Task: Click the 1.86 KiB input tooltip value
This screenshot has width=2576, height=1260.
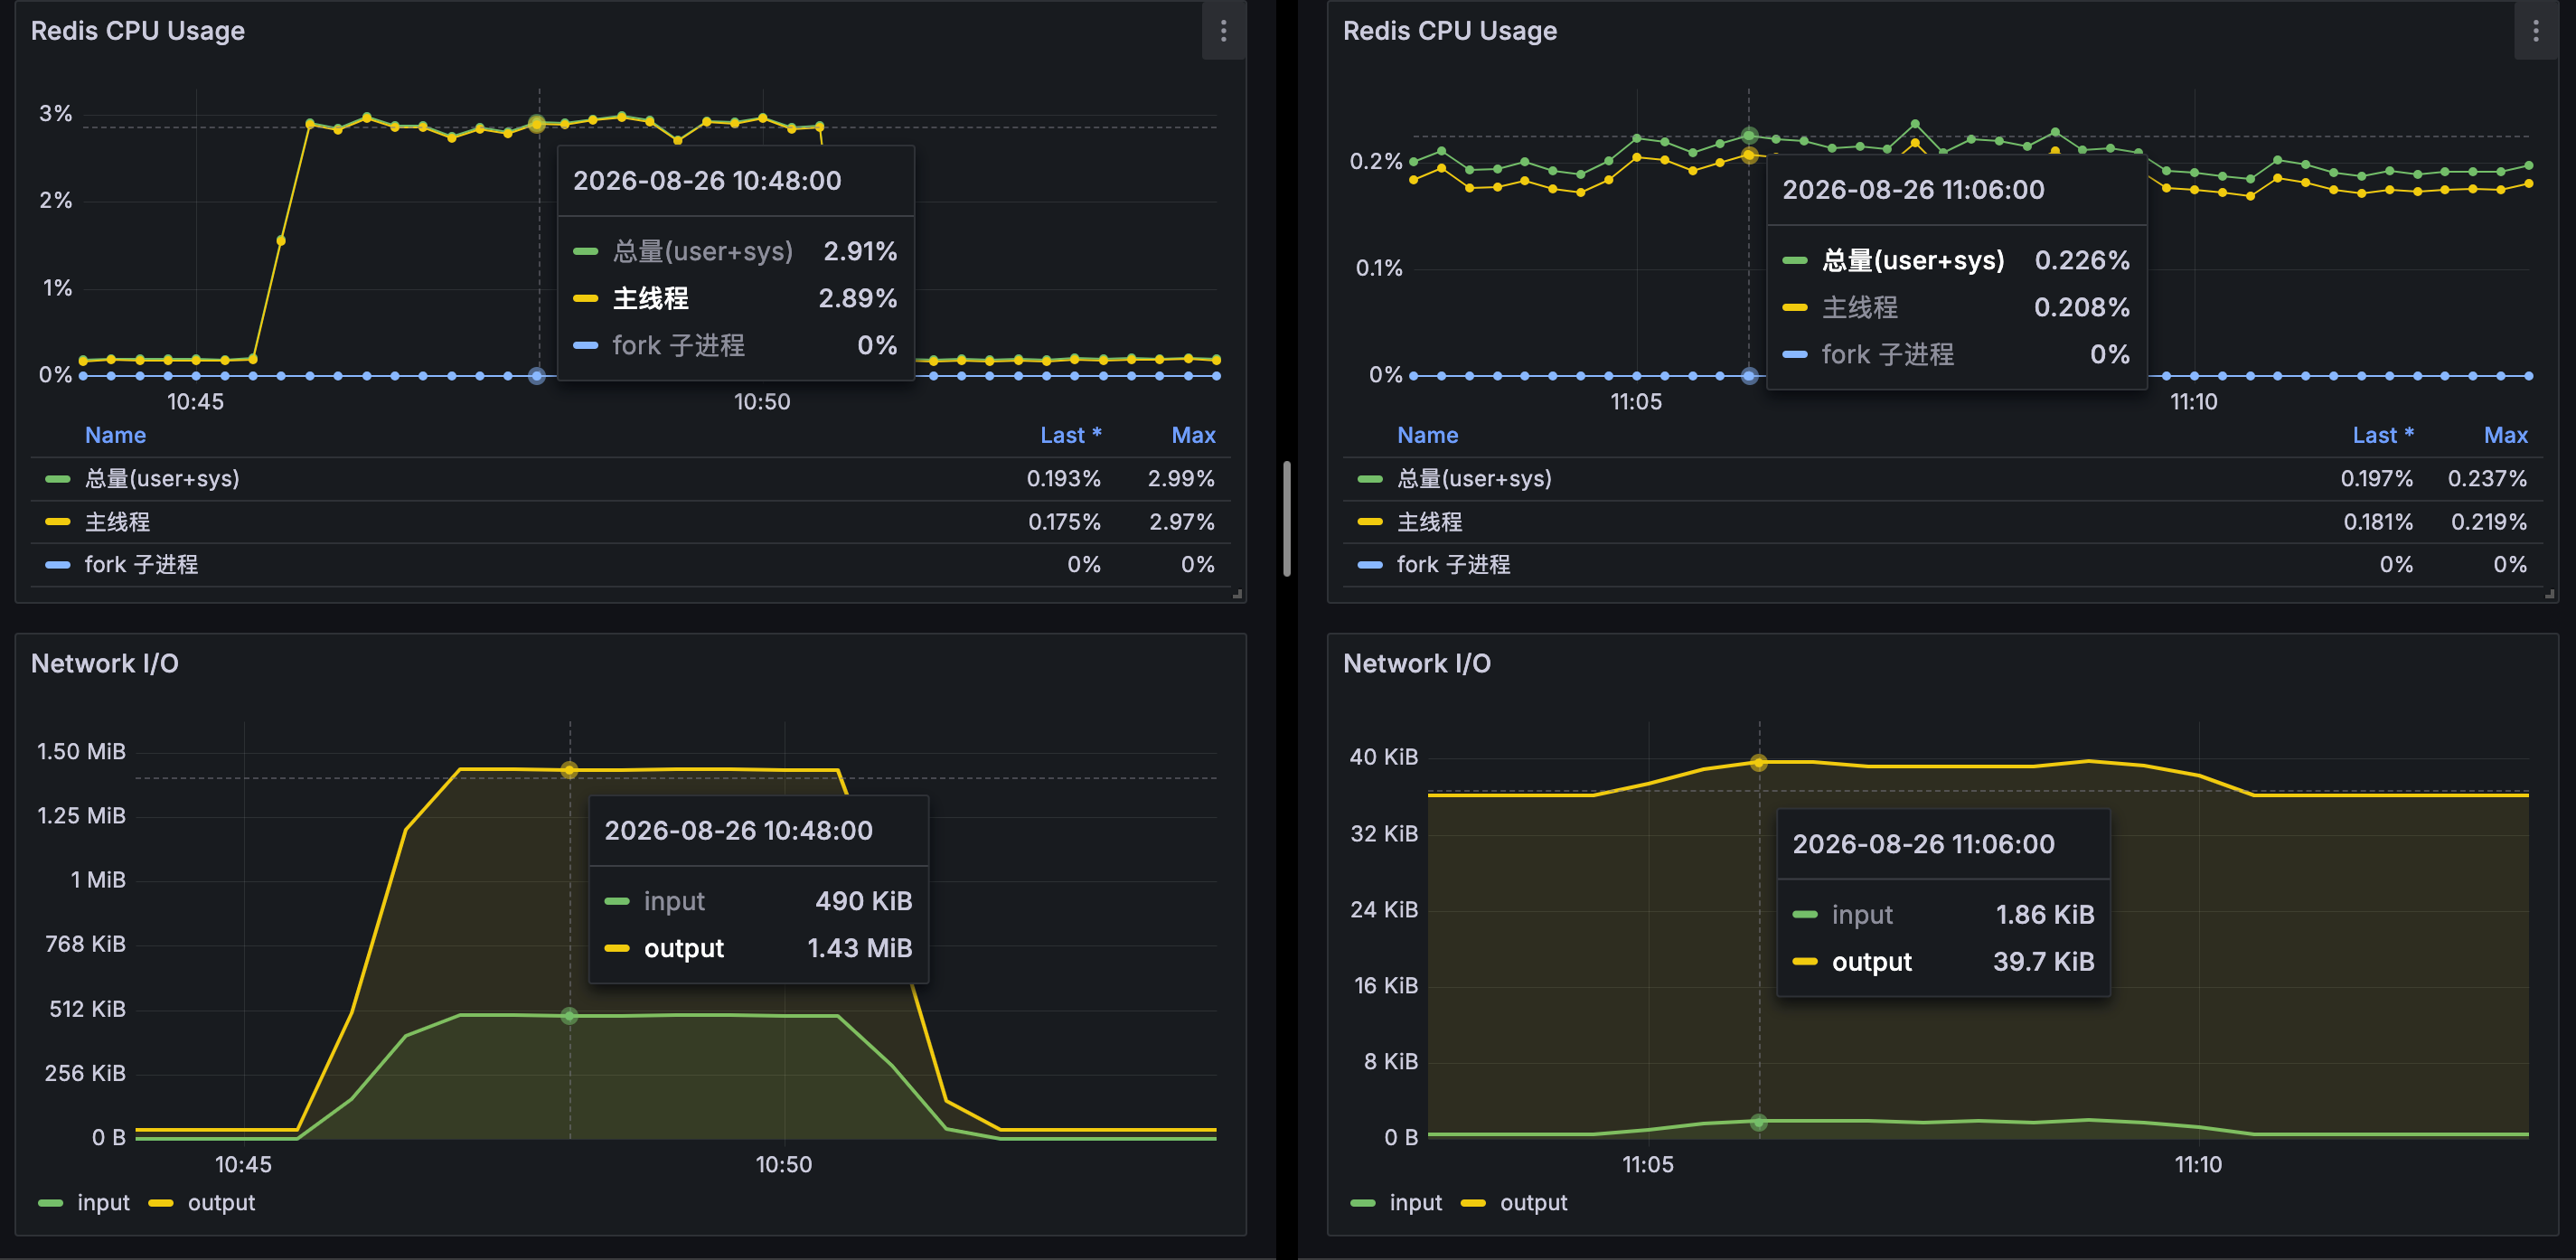Action: pyautogui.click(x=2045, y=915)
